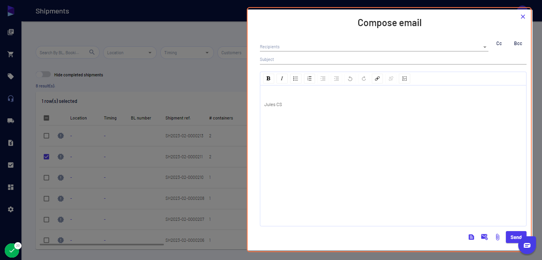Viewport: 542px width, 260px height.
Task: Click alert badge for SH2023-02-0000210
Action: tap(60, 178)
